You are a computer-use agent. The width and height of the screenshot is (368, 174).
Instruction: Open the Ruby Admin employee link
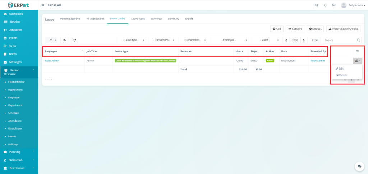click(52, 61)
